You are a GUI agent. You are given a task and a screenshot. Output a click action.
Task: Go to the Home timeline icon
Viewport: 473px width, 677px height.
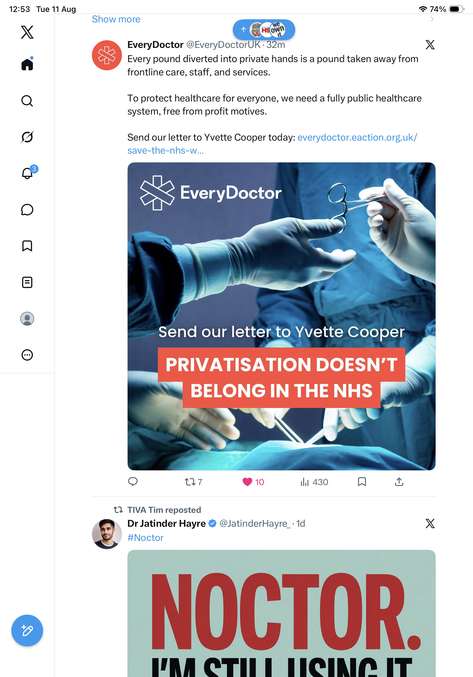pyautogui.click(x=27, y=64)
